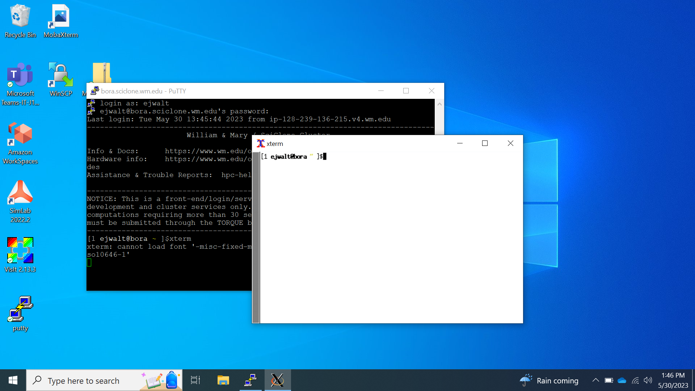The height and width of the screenshot is (391, 695).
Task: Click the xterm left-side scrollbar
Action: (x=256, y=237)
